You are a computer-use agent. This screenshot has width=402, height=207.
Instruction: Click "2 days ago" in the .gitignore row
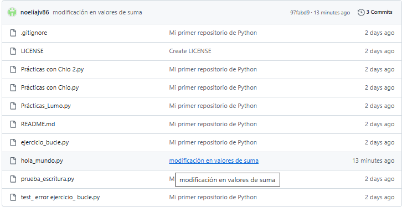coord(379,33)
